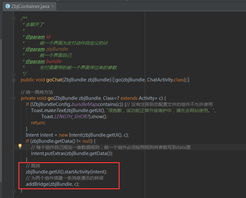Click '为两个组件搭建一条消息通讯的桥梁' comment
The image size is (246, 198).
point(65,178)
